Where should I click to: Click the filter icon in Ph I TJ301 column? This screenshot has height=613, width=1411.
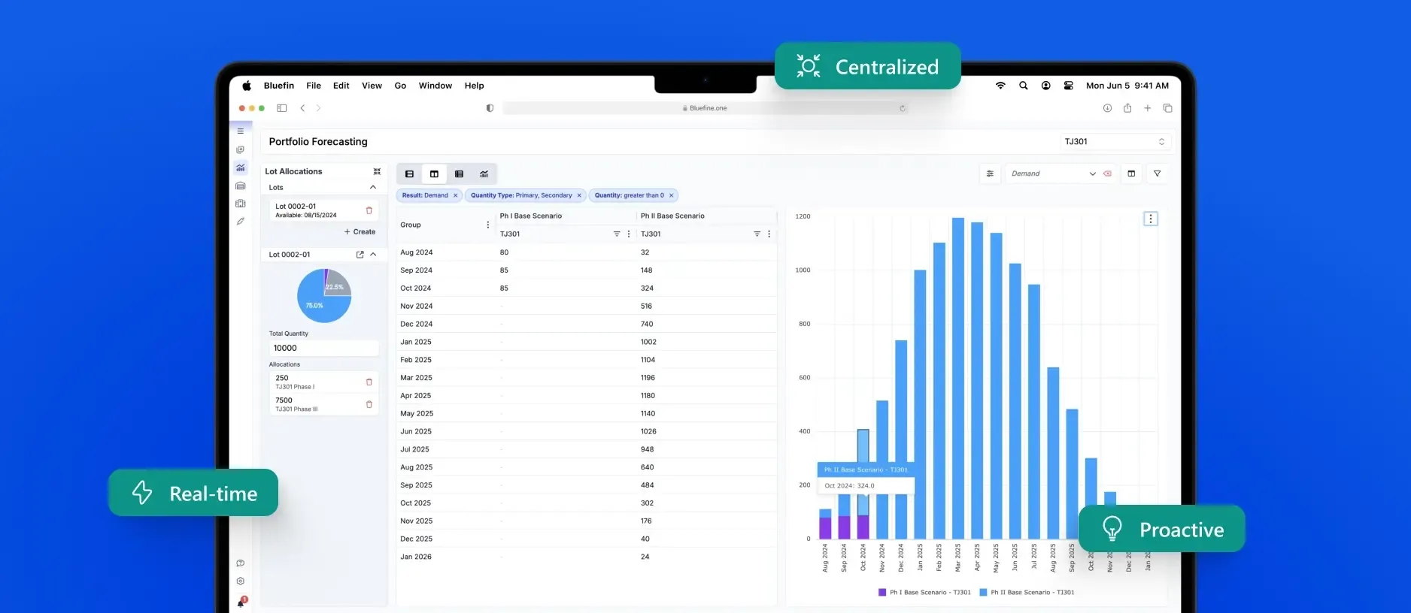tap(617, 234)
